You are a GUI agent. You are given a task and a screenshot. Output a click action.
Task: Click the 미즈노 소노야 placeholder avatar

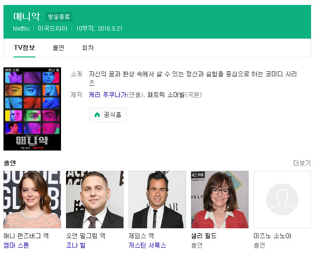282,200
